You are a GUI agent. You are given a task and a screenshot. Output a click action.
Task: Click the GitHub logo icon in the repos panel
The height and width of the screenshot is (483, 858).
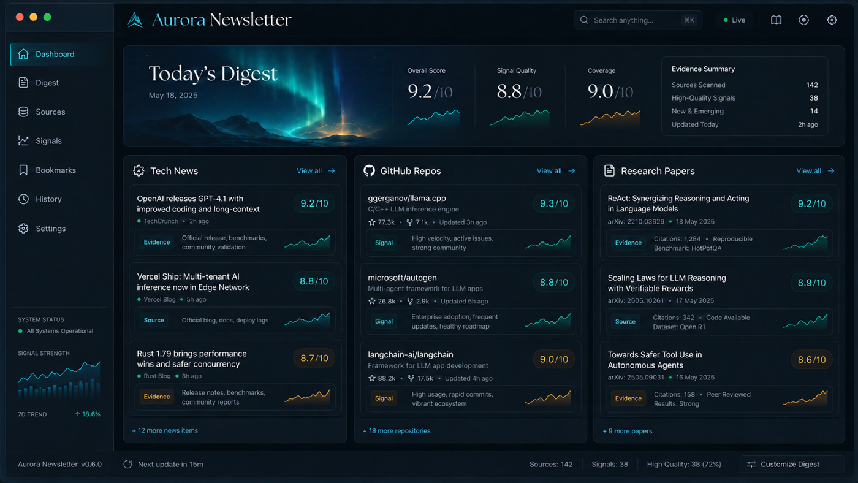[369, 171]
